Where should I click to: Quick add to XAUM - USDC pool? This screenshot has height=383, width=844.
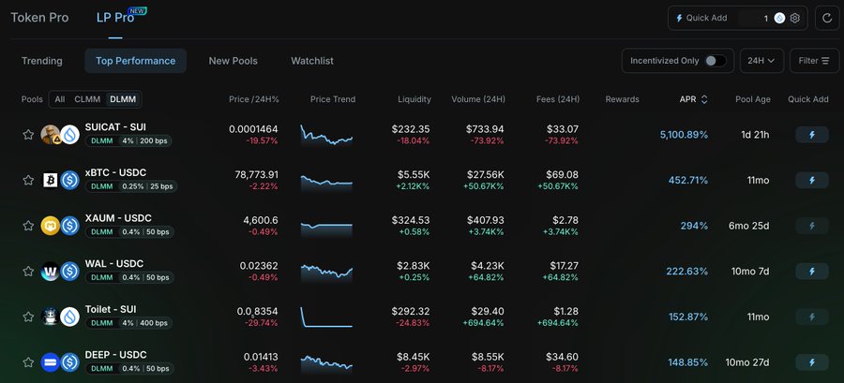[x=812, y=226]
